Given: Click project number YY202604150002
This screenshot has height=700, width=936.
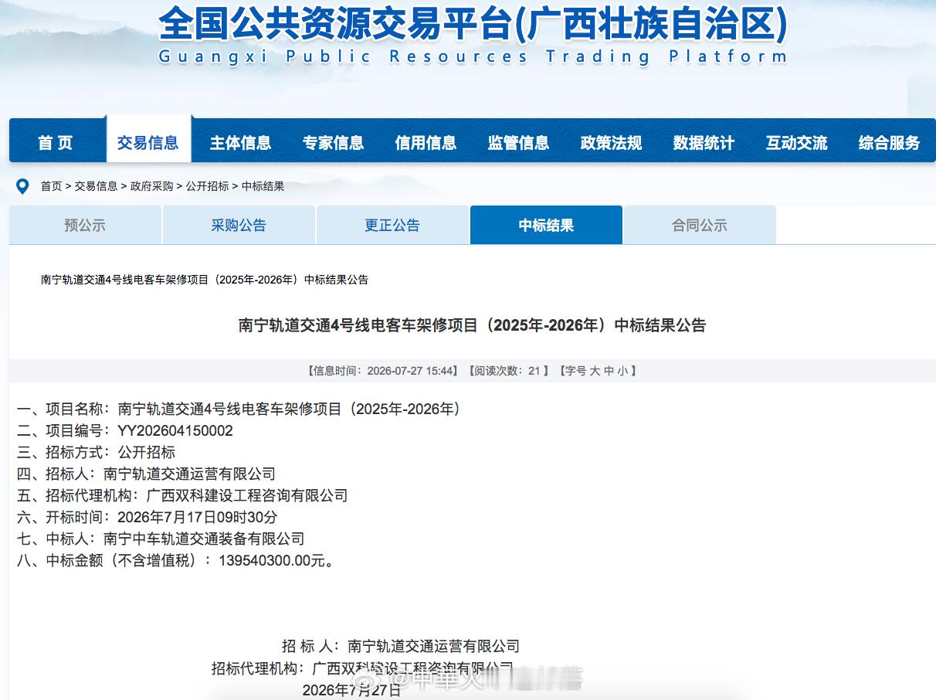Looking at the screenshot, I should (x=175, y=430).
